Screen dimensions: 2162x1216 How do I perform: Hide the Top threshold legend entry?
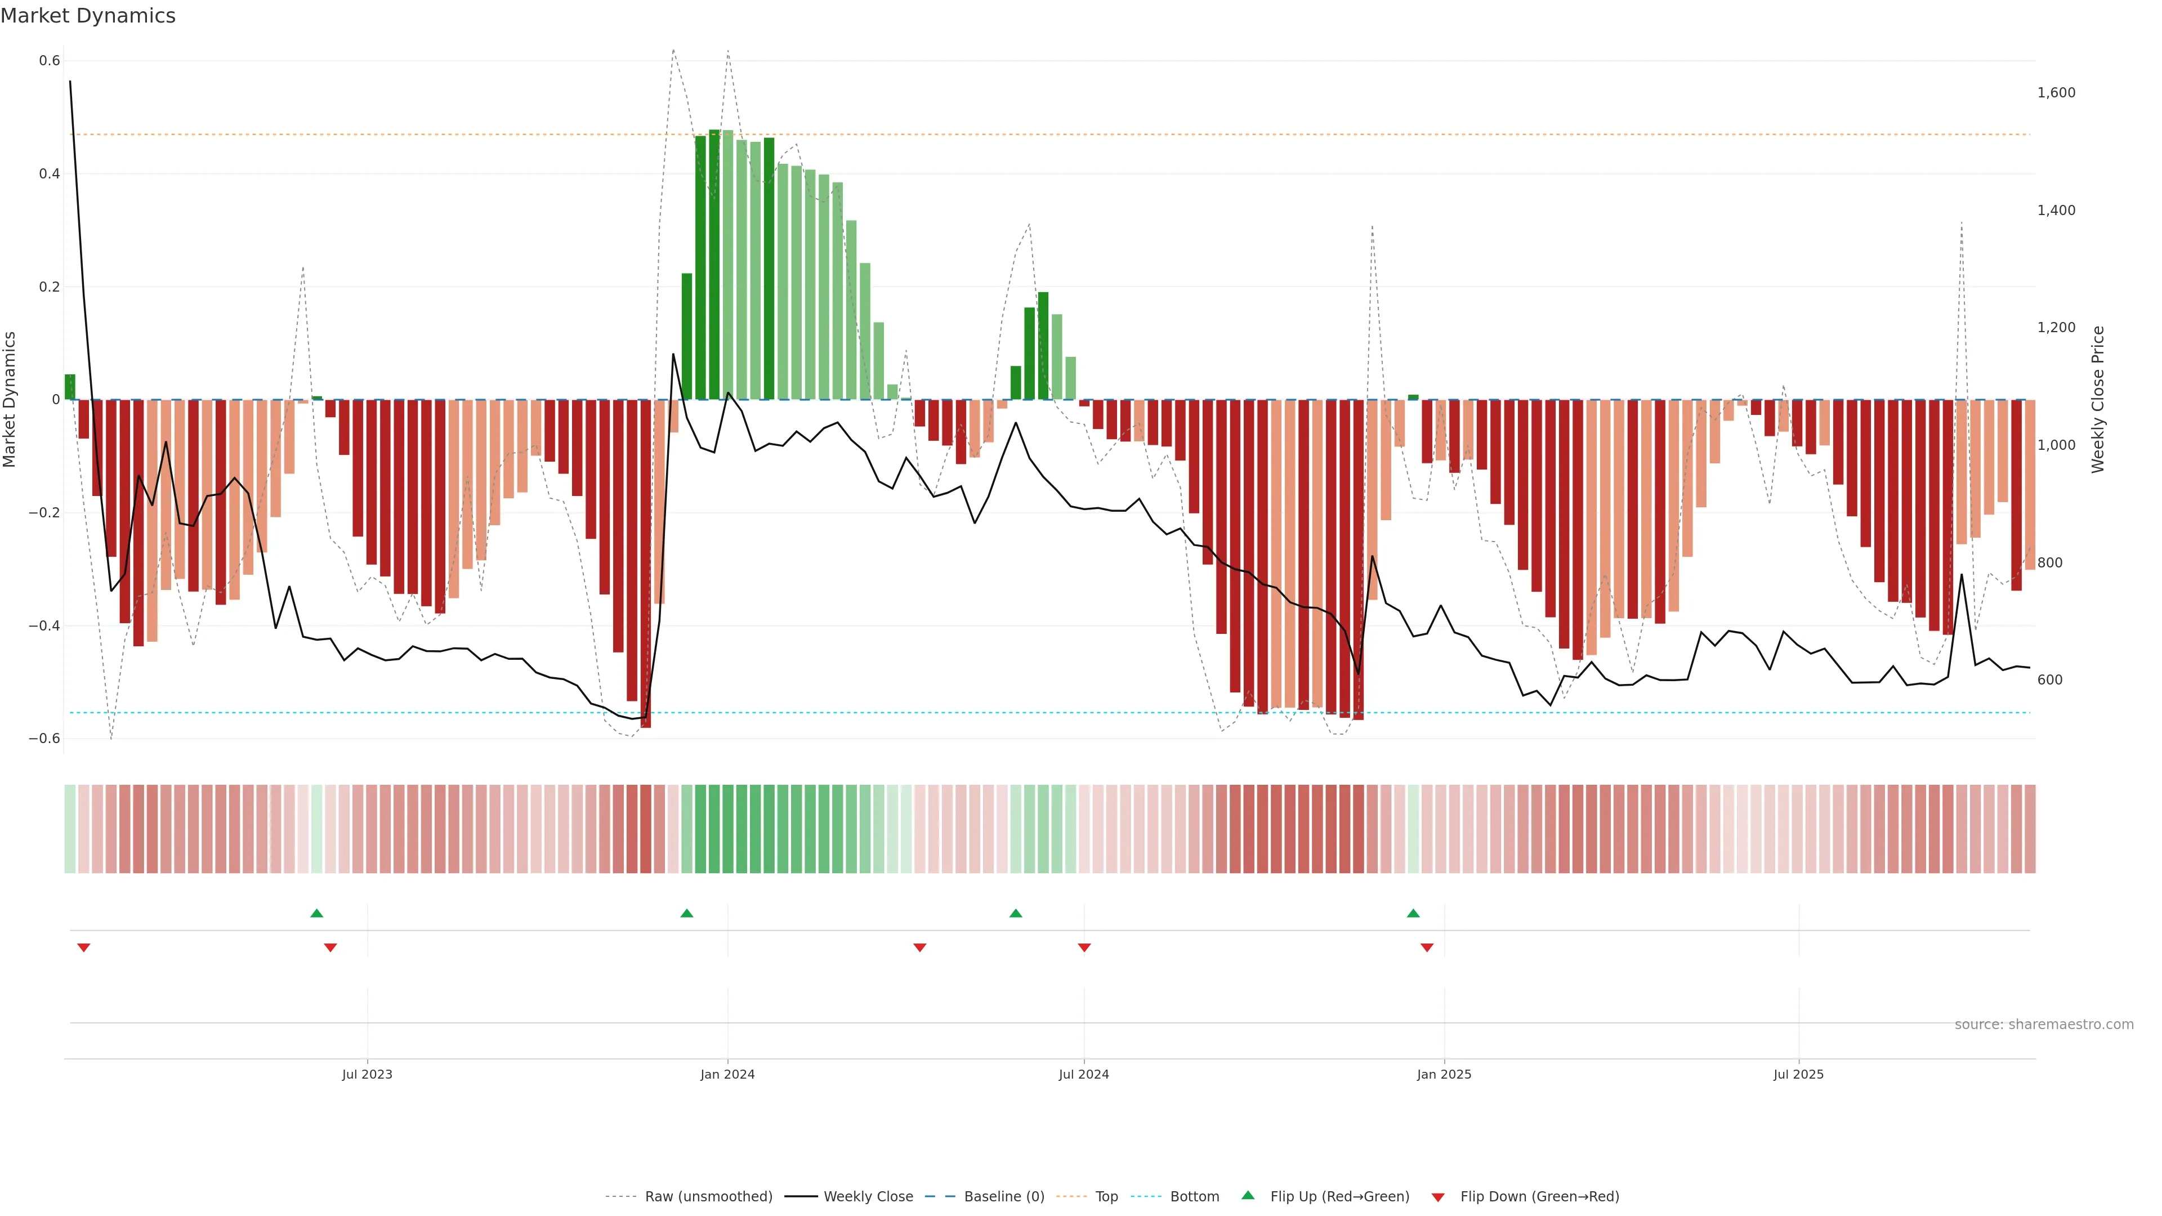tap(1106, 1197)
